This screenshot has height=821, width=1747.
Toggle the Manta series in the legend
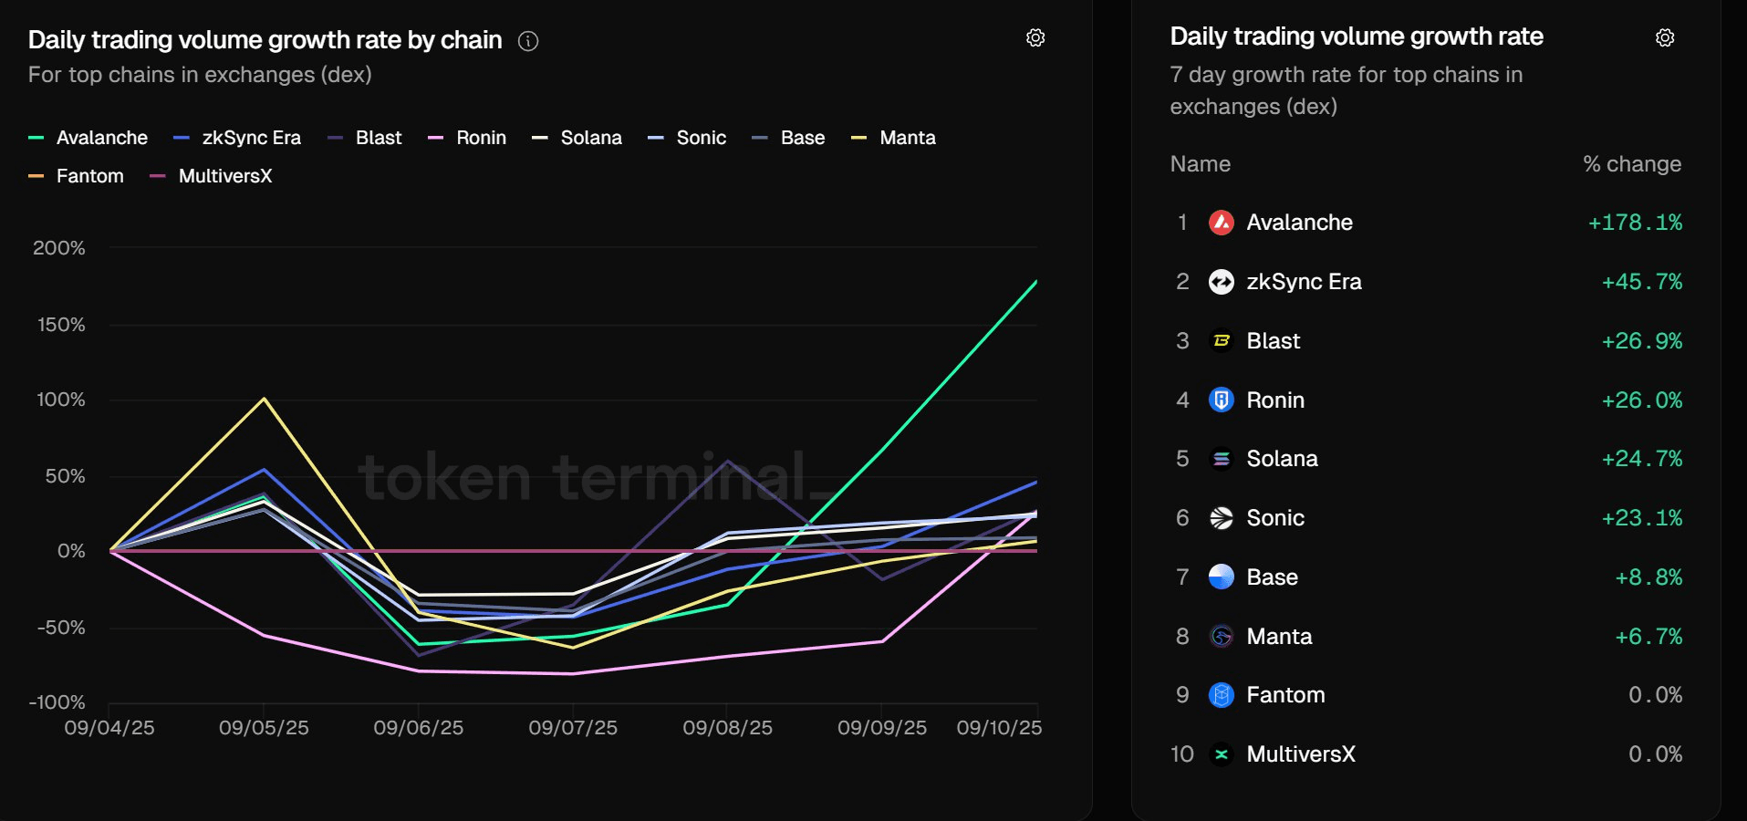tap(893, 138)
